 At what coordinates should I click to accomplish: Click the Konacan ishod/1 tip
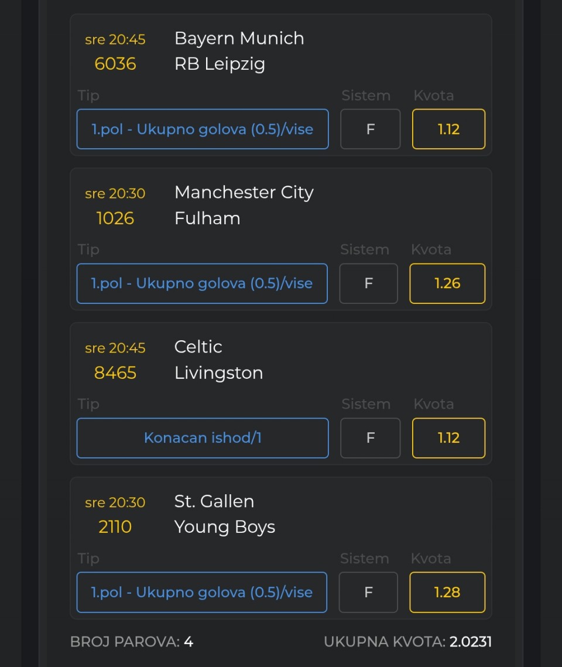(x=202, y=438)
